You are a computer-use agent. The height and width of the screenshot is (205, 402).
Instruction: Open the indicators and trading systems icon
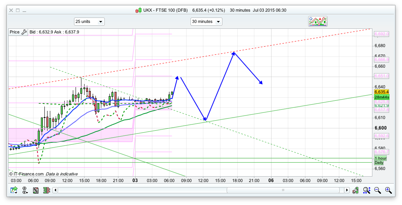317,21
